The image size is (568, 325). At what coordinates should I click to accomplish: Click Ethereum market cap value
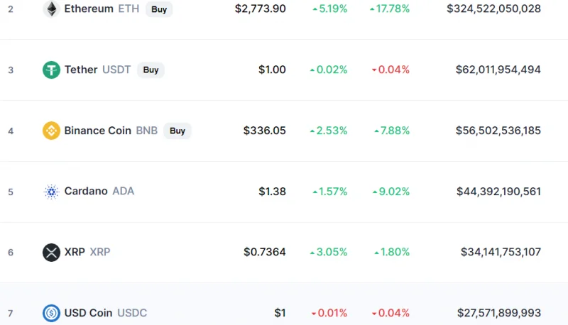click(x=493, y=9)
